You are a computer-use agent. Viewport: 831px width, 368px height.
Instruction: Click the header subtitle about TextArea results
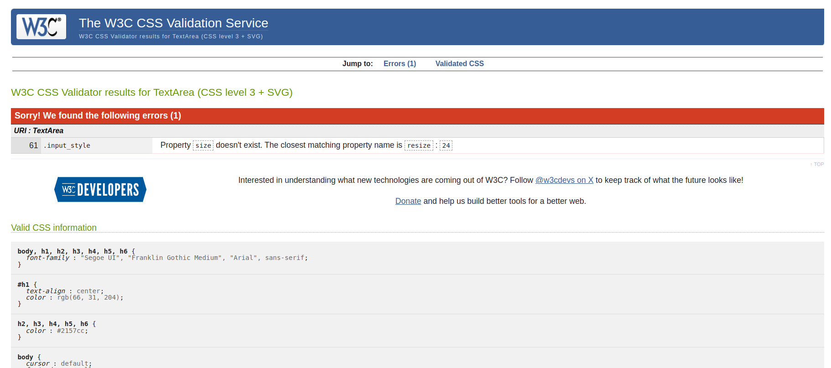coord(171,36)
